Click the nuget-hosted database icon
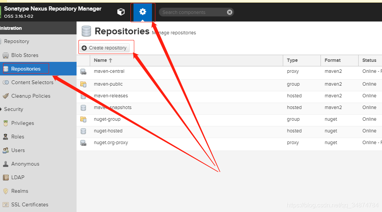Image resolution: width=382 pixels, height=212 pixels. click(x=83, y=131)
